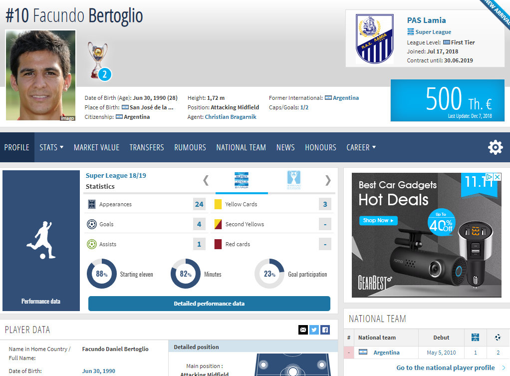Open the NATIONAL TEAM tab
Screen dimensions: 510x376
point(241,147)
